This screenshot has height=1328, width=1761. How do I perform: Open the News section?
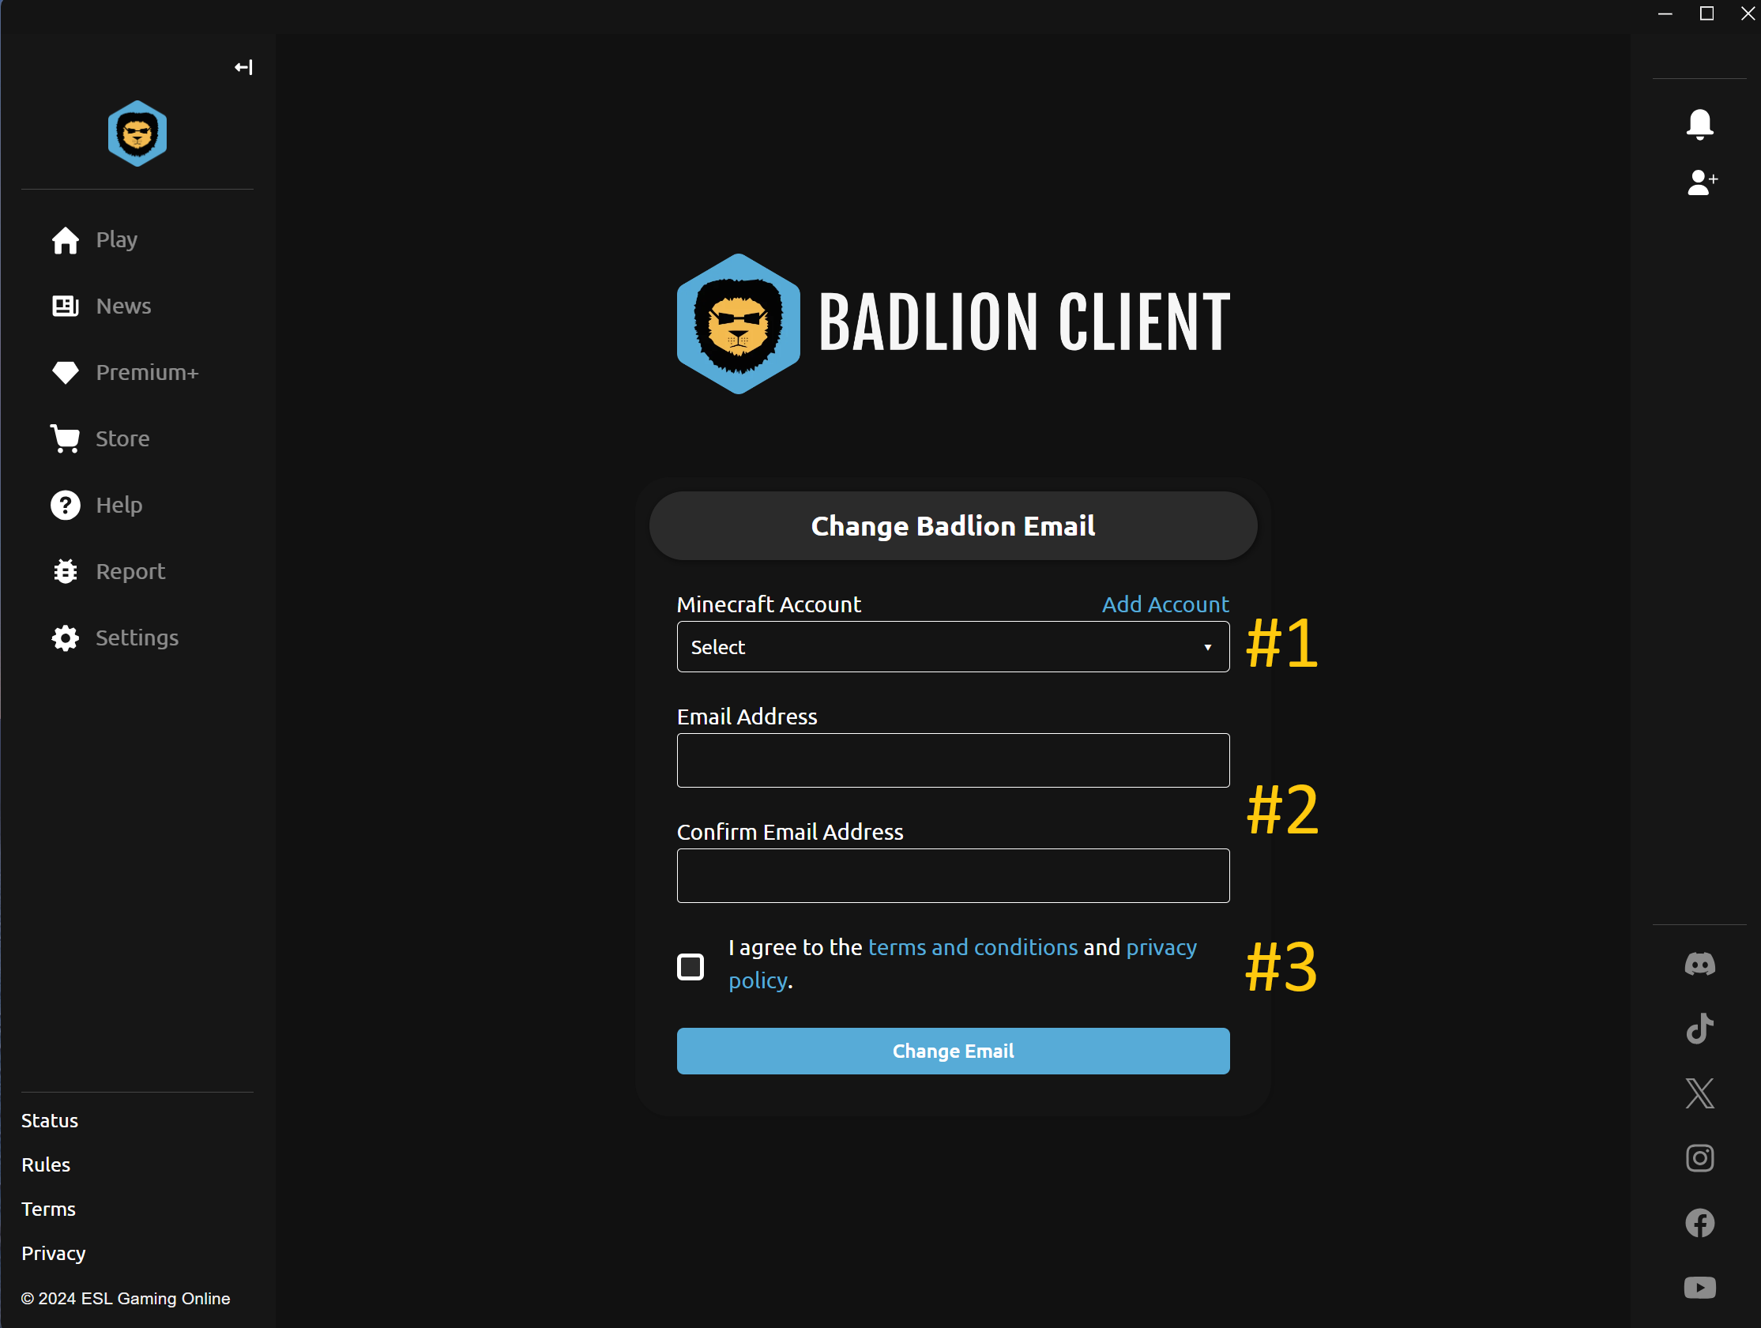tap(123, 306)
